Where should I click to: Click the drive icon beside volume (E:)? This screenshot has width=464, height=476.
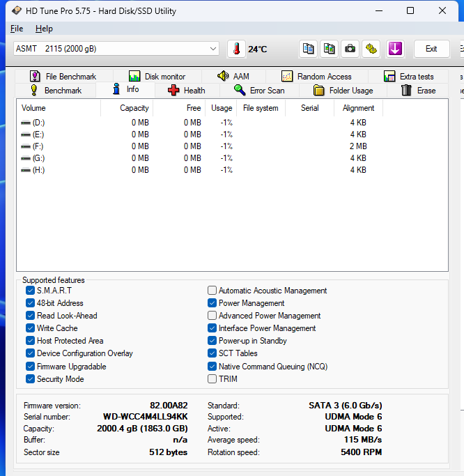pos(26,135)
